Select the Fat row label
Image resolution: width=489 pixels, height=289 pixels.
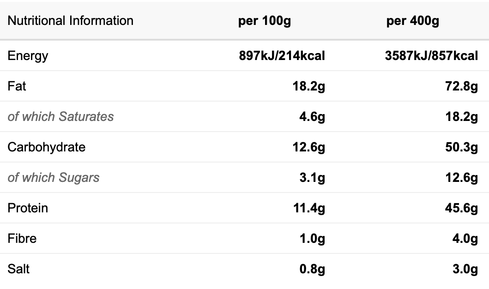(x=17, y=86)
